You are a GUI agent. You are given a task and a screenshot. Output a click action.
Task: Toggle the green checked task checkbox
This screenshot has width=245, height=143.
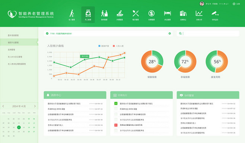(x=116, y=103)
